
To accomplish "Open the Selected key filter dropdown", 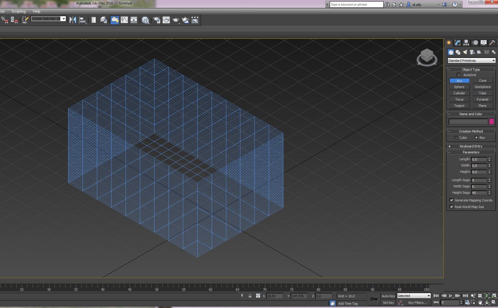I will click(414, 296).
